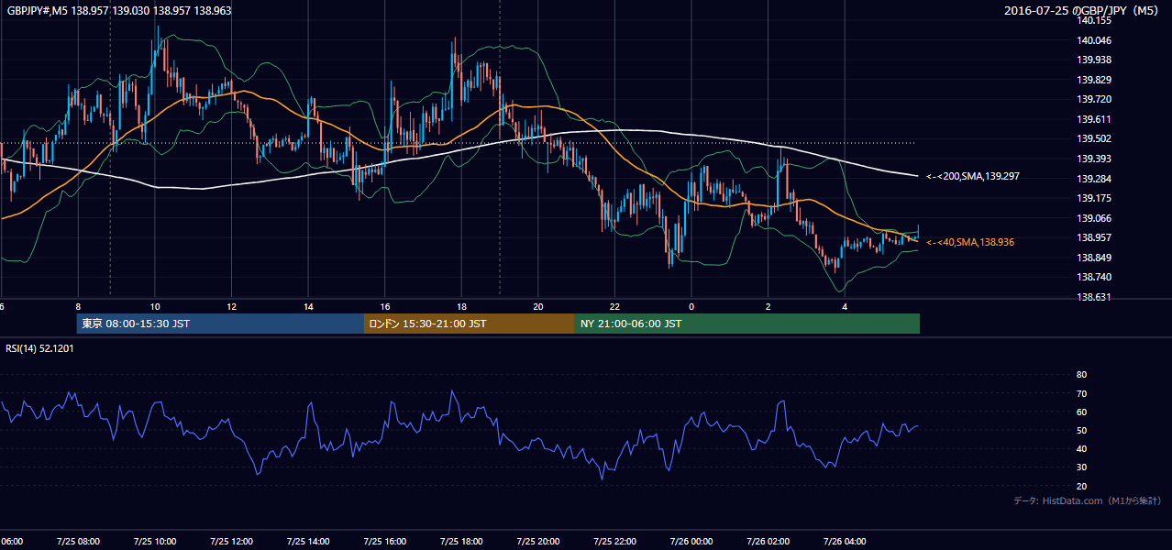Click the 139.611 price axis label
Viewport: 1172px width, 550px height.
[1094, 119]
